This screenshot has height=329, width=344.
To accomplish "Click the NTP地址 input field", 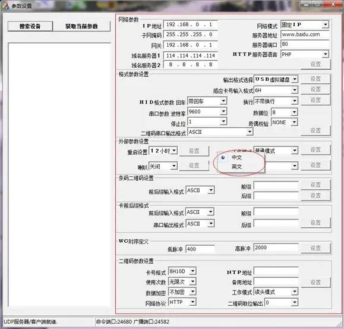I will pos(276,271).
